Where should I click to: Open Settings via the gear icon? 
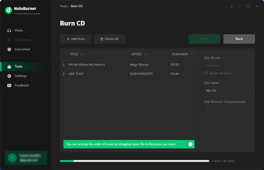tap(9, 76)
